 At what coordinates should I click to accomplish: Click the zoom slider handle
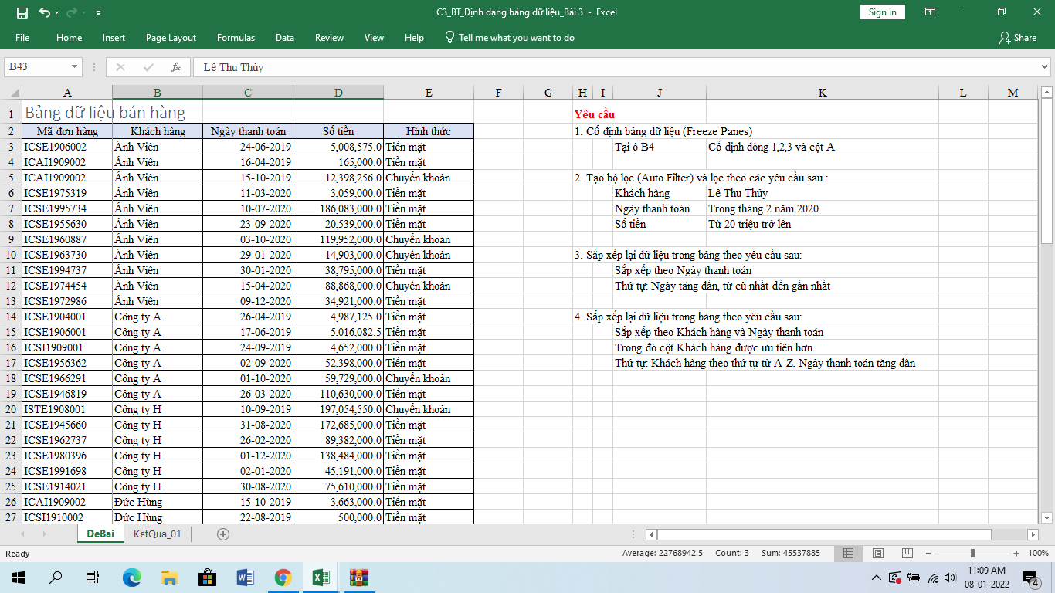pyautogui.click(x=972, y=554)
